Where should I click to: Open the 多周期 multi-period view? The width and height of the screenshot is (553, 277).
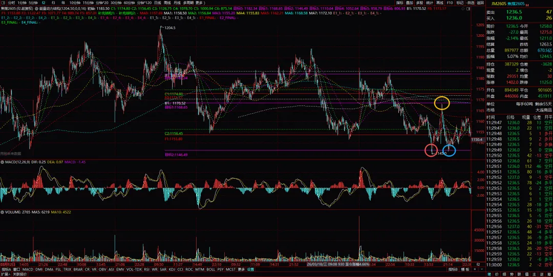pos(188,3)
